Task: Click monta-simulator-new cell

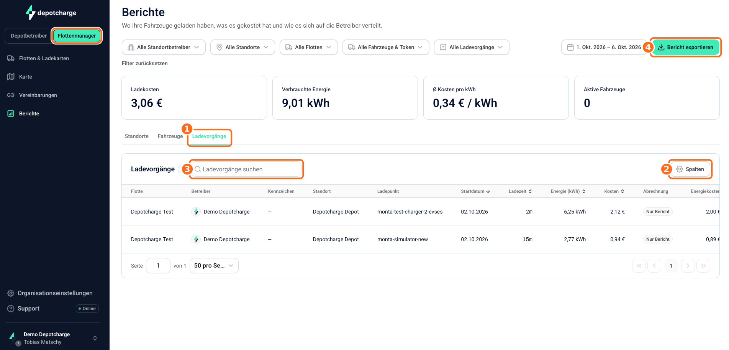Action: (402, 239)
